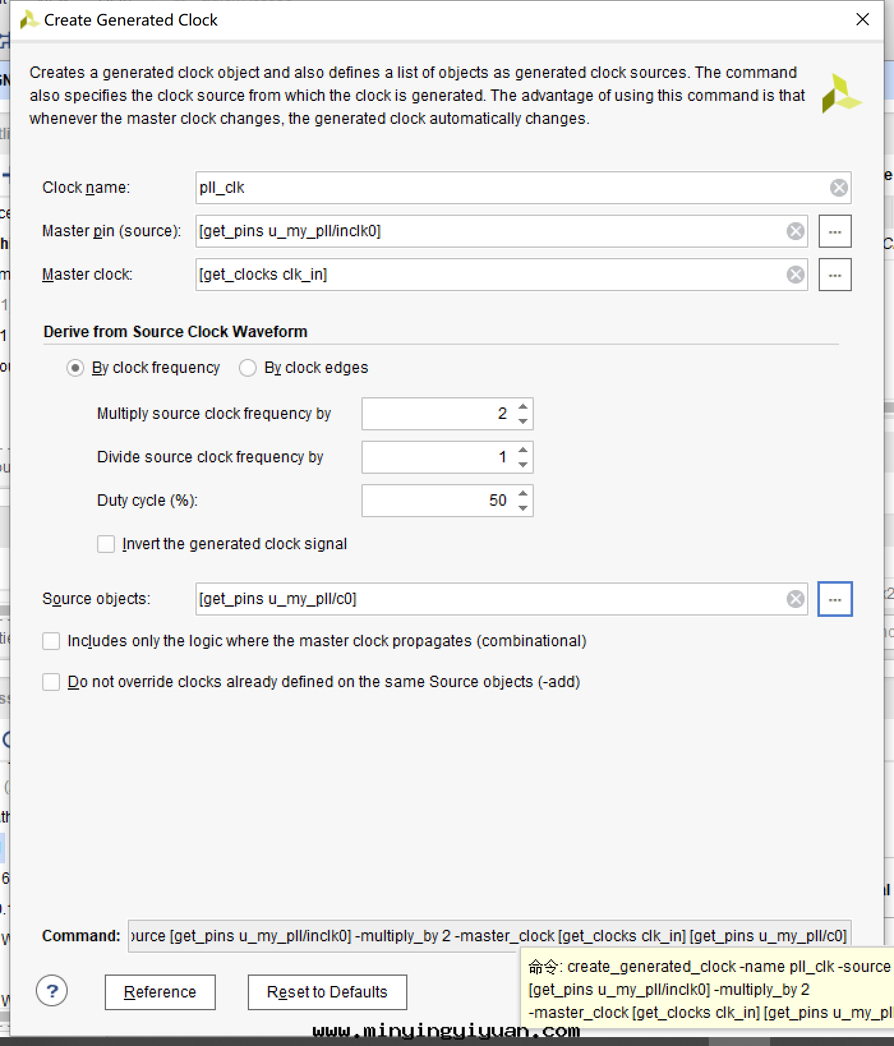This screenshot has height=1046, width=894.
Task: Increase the duty cycle percentage
Action: [x=523, y=494]
